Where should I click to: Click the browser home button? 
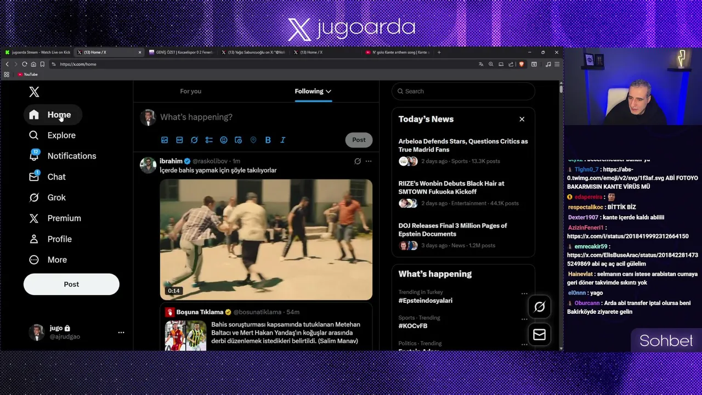coord(33,64)
